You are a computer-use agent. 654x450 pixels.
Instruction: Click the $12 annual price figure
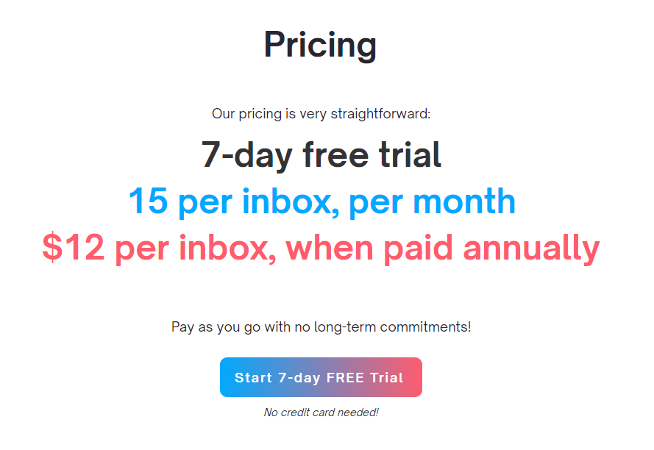coord(74,248)
